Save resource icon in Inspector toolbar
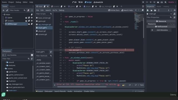178x100 pixels. tap(155, 10)
